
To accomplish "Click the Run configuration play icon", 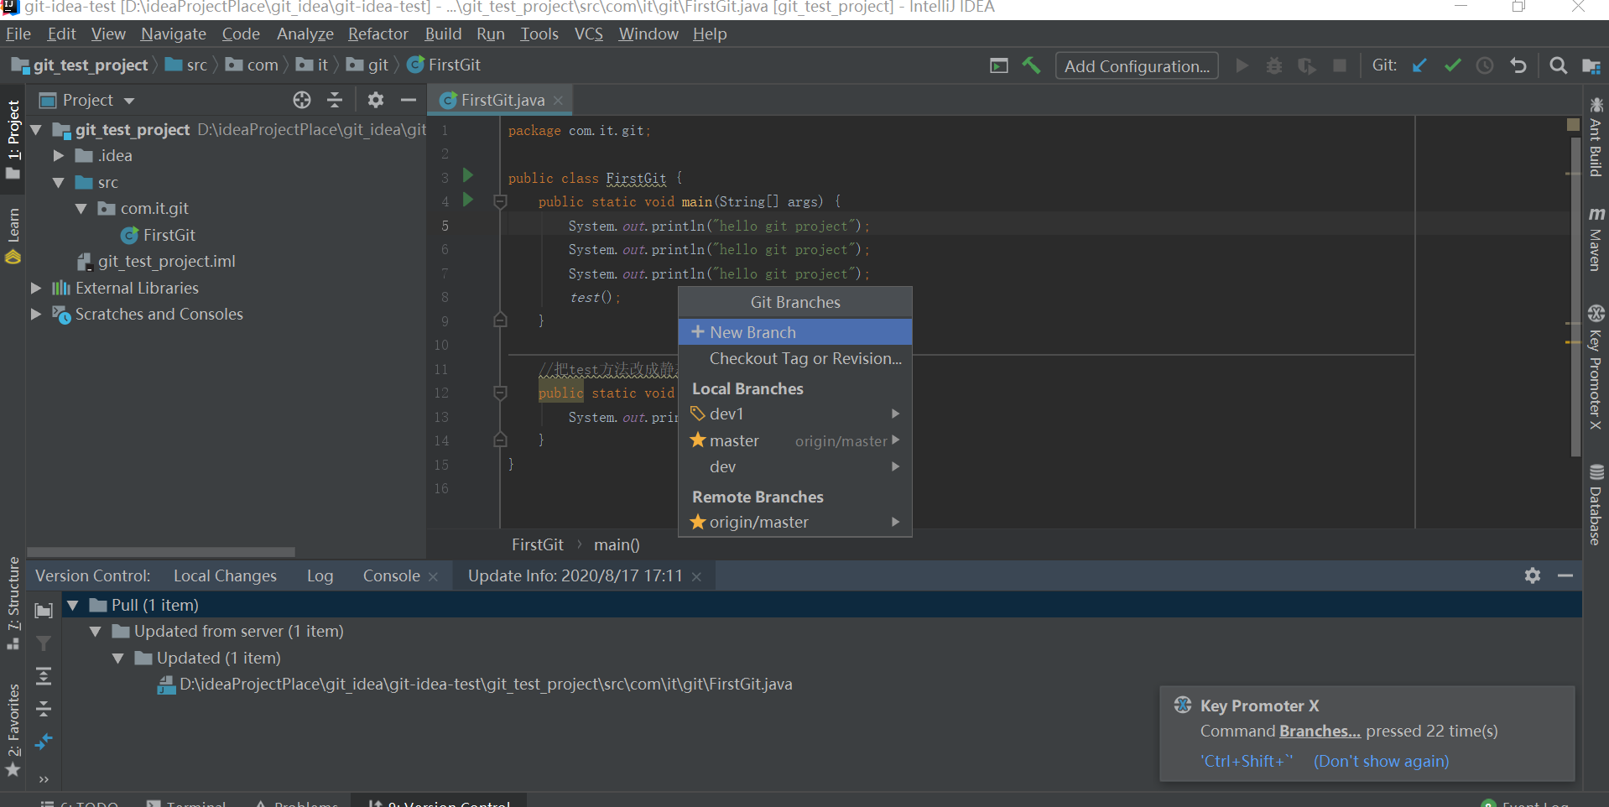I will coord(1242,65).
